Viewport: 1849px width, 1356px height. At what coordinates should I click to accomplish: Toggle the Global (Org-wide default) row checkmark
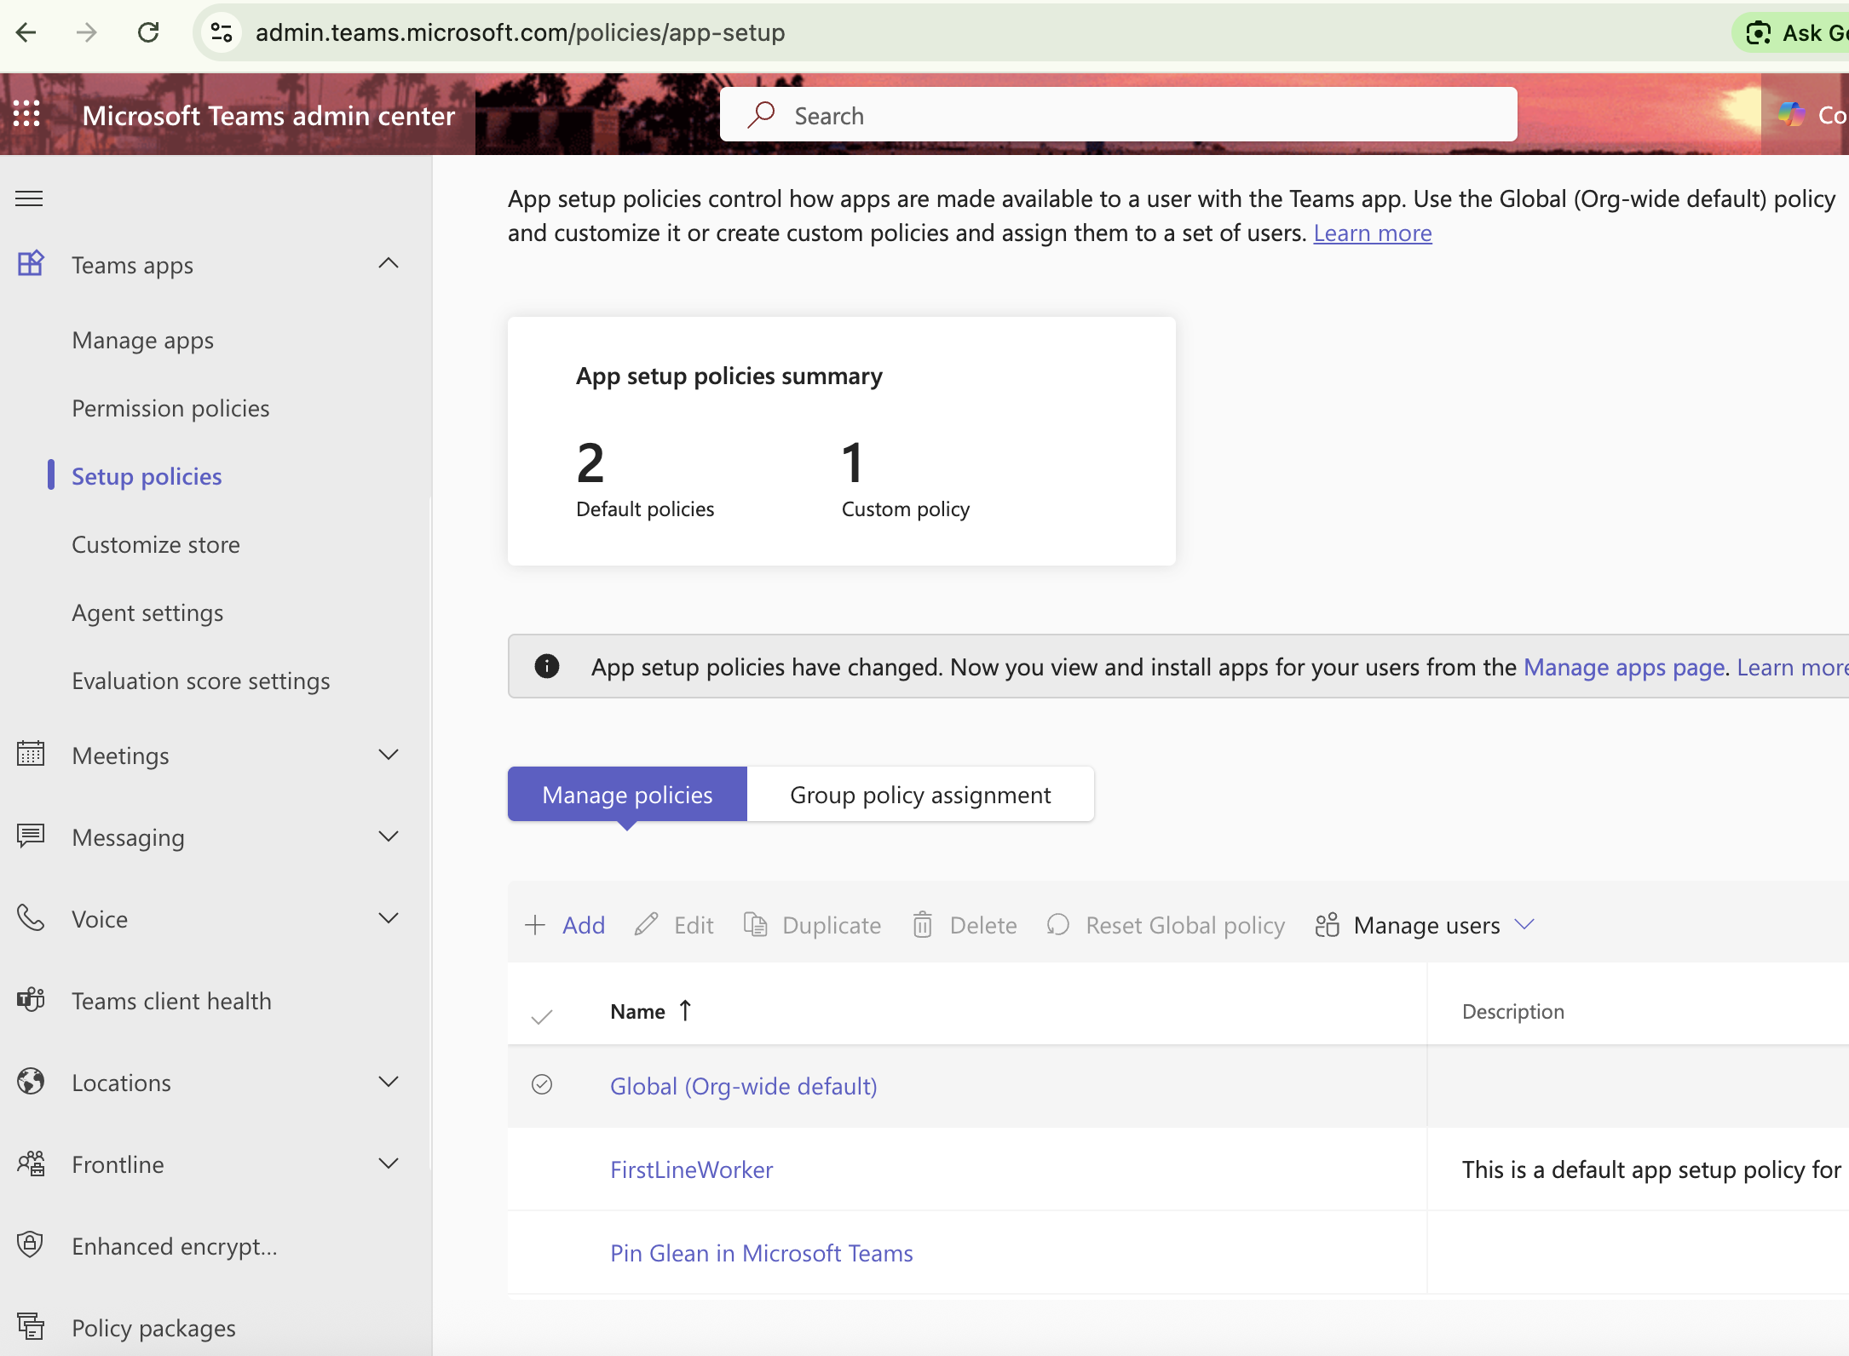(x=542, y=1084)
